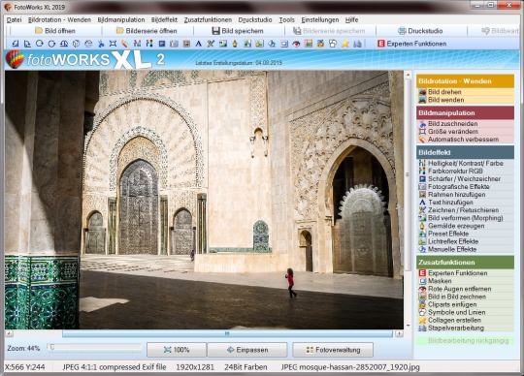Set zoom with the 100% button
The image size is (524, 376).
(x=177, y=350)
